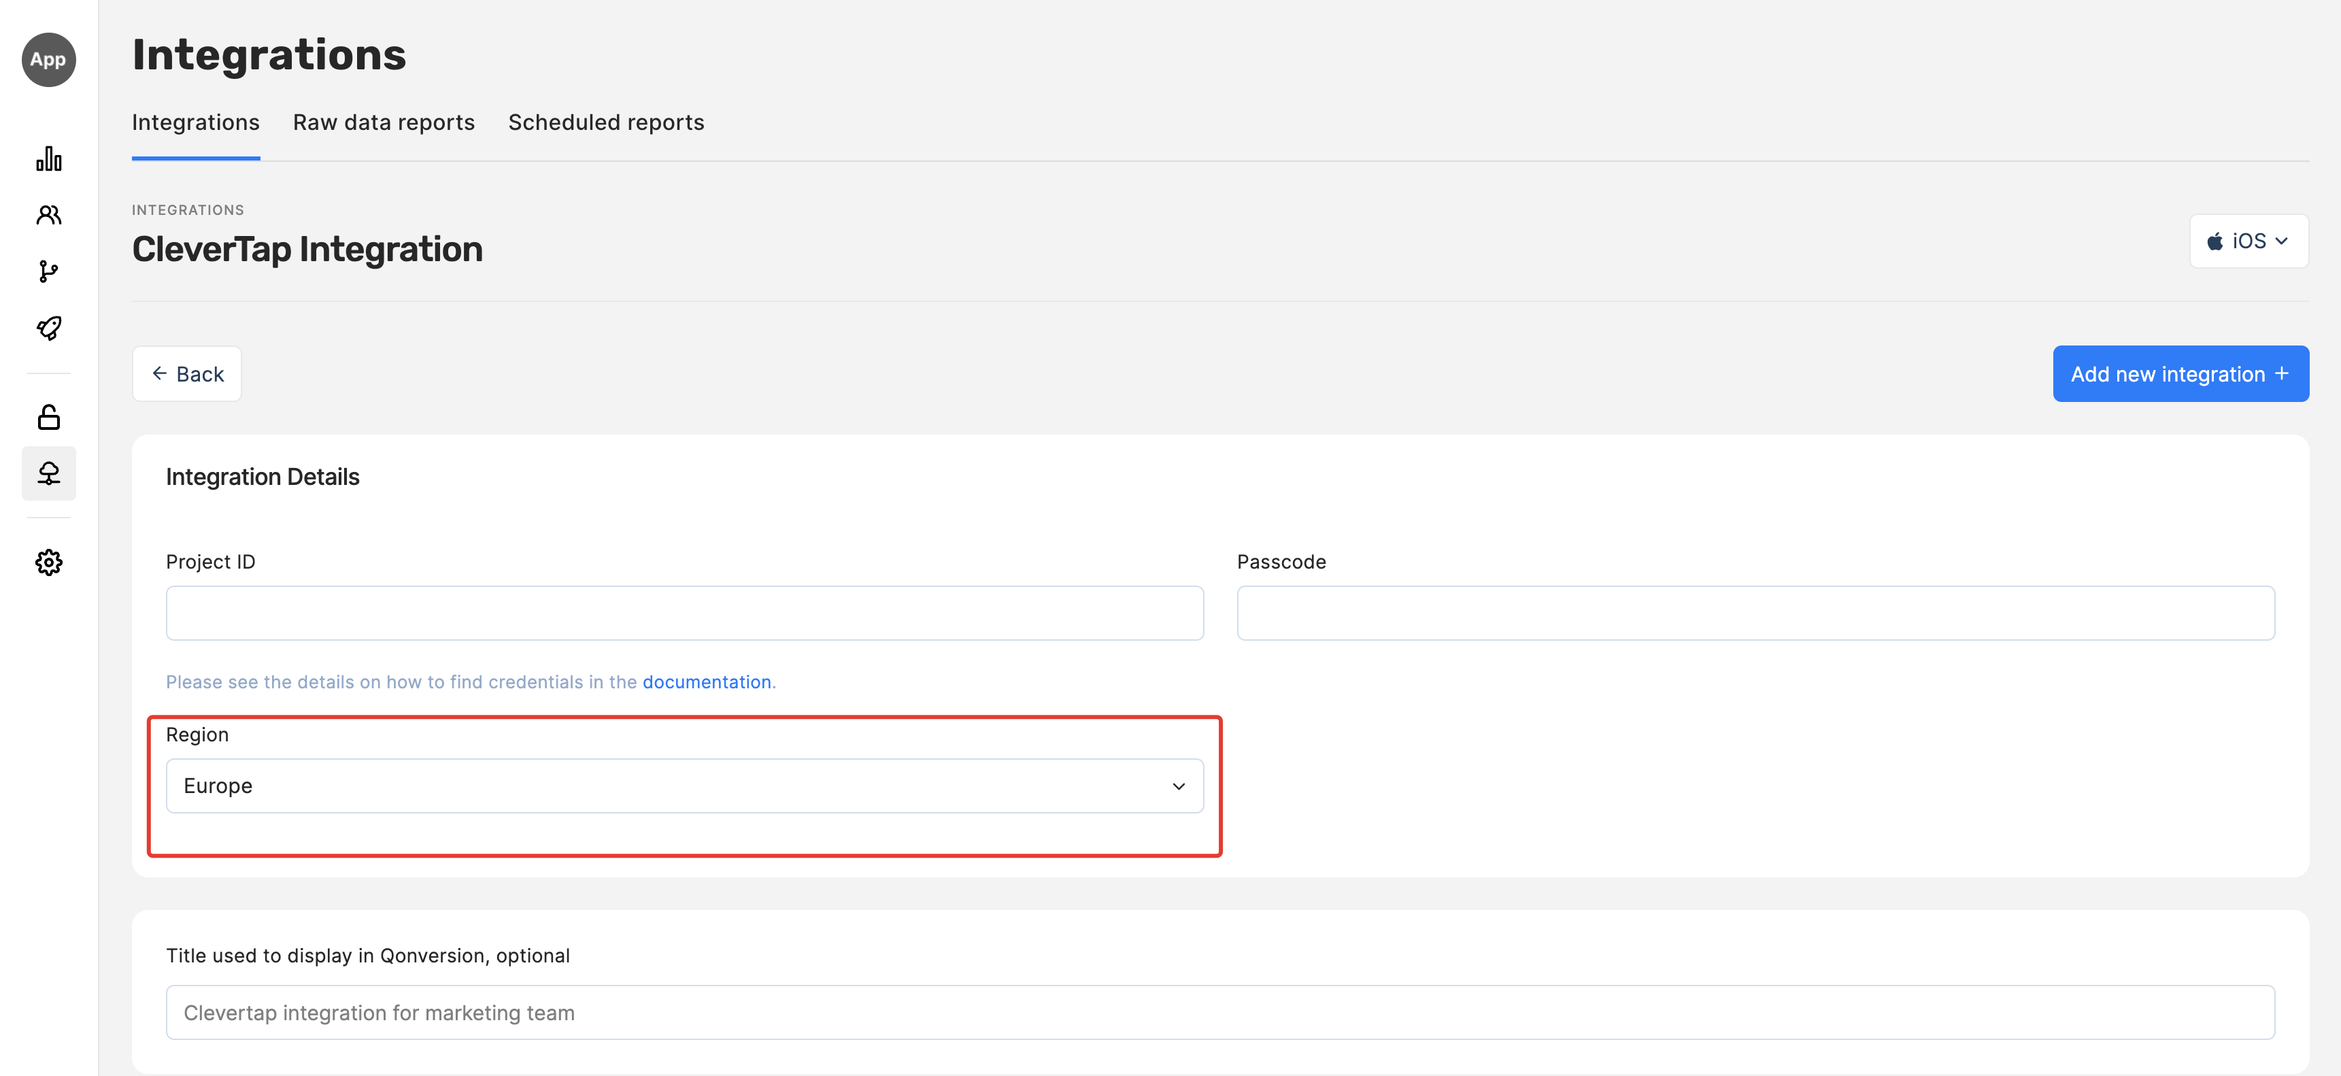Screen dimensions: 2341x1076
Task: Open the rocket sidebar icon
Action: 48,327
